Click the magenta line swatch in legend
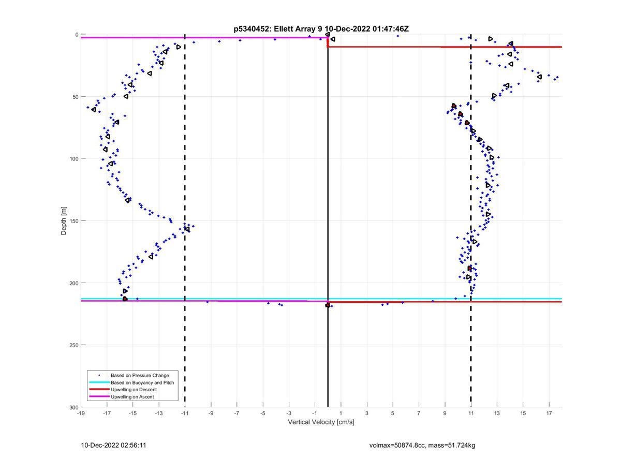The image size is (621, 458). [x=99, y=397]
